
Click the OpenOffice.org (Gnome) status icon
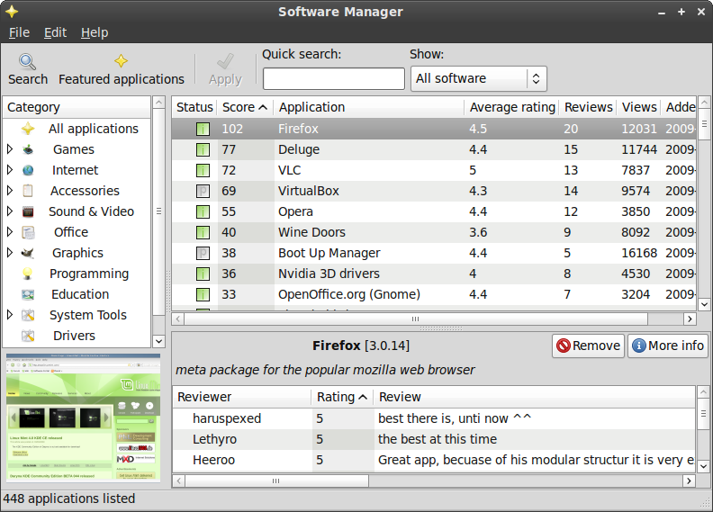(x=203, y=294)
